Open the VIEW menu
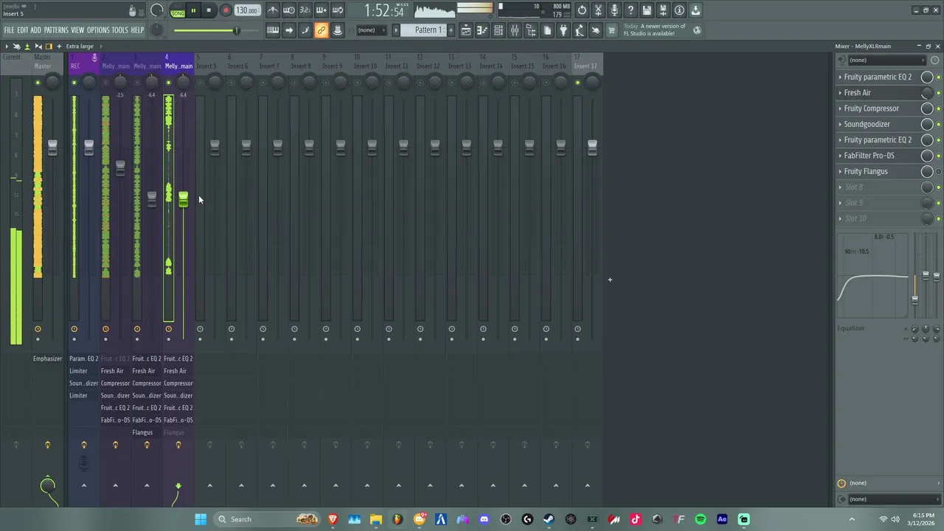944x531 pixels. tap(77, 30)
